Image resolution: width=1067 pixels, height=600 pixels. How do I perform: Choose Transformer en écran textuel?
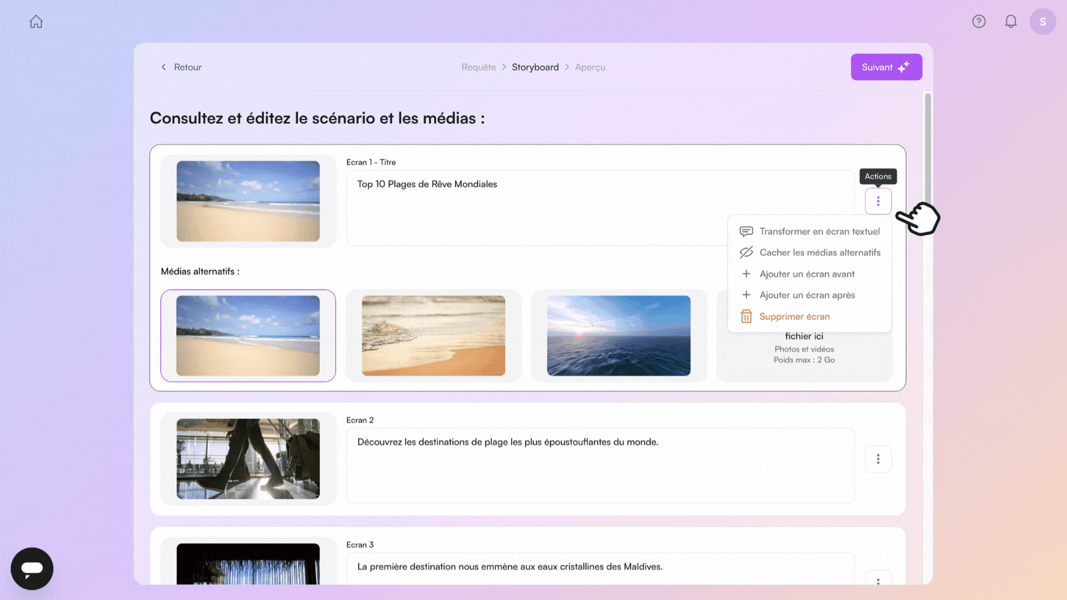pyautogui.click(x=810, y=231)
